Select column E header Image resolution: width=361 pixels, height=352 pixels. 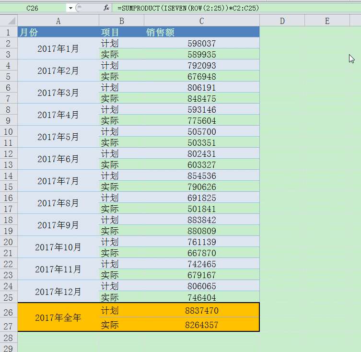[327, 21]
